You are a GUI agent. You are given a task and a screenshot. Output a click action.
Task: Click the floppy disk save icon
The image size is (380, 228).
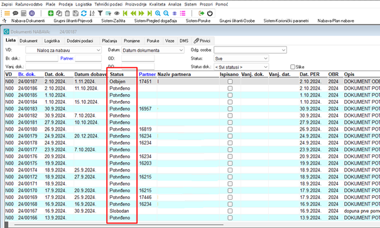[x=75, y=13]
